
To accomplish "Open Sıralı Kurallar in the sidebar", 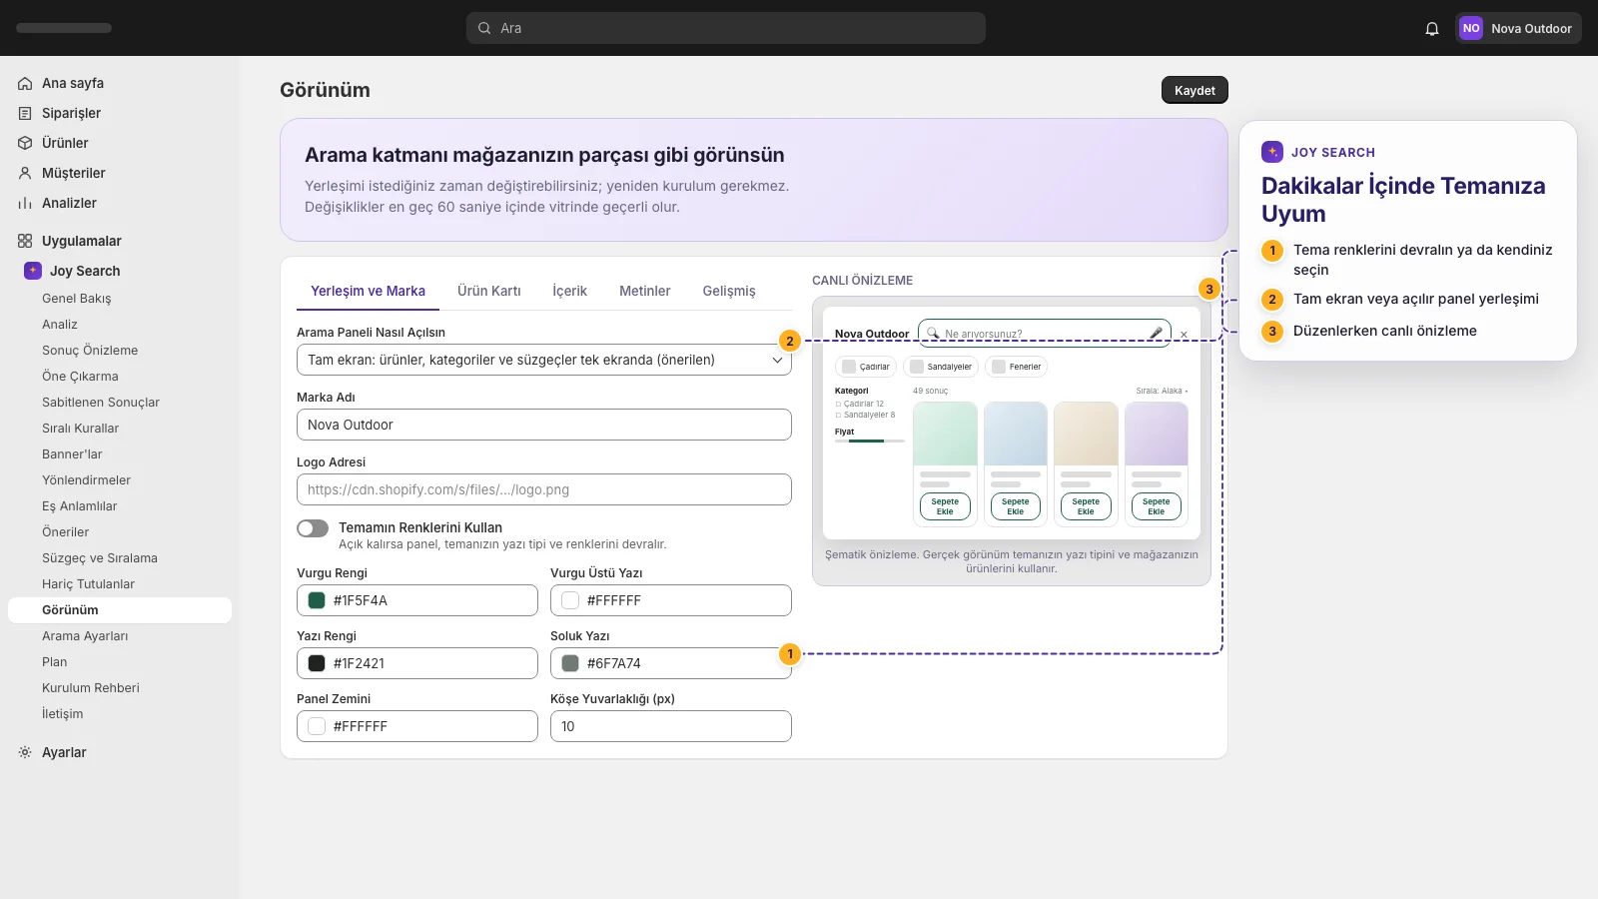I will pos(80,429).
